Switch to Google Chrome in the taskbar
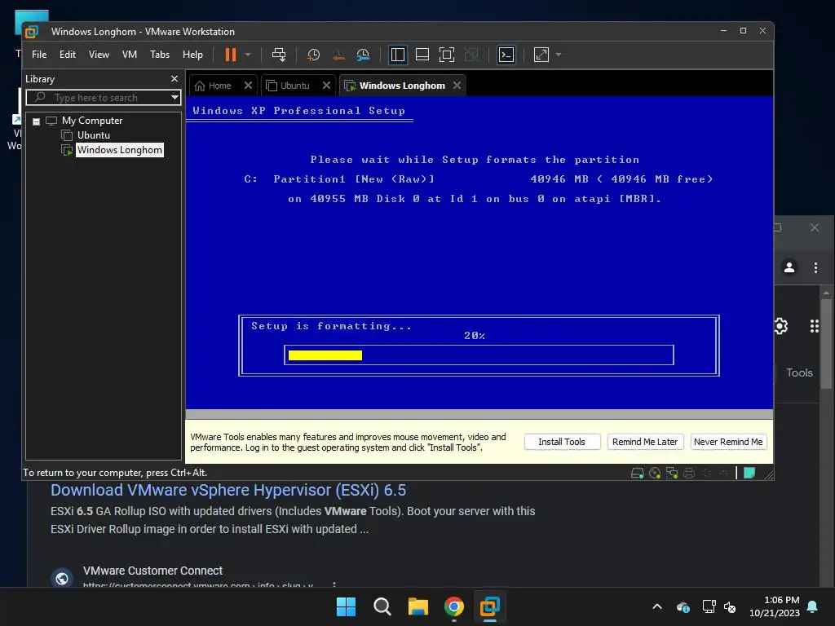The width and height of the screenshot is (835, 626). point(453,606)
